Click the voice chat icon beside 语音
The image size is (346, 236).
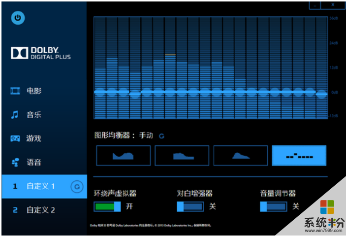(x=15, y=162)
